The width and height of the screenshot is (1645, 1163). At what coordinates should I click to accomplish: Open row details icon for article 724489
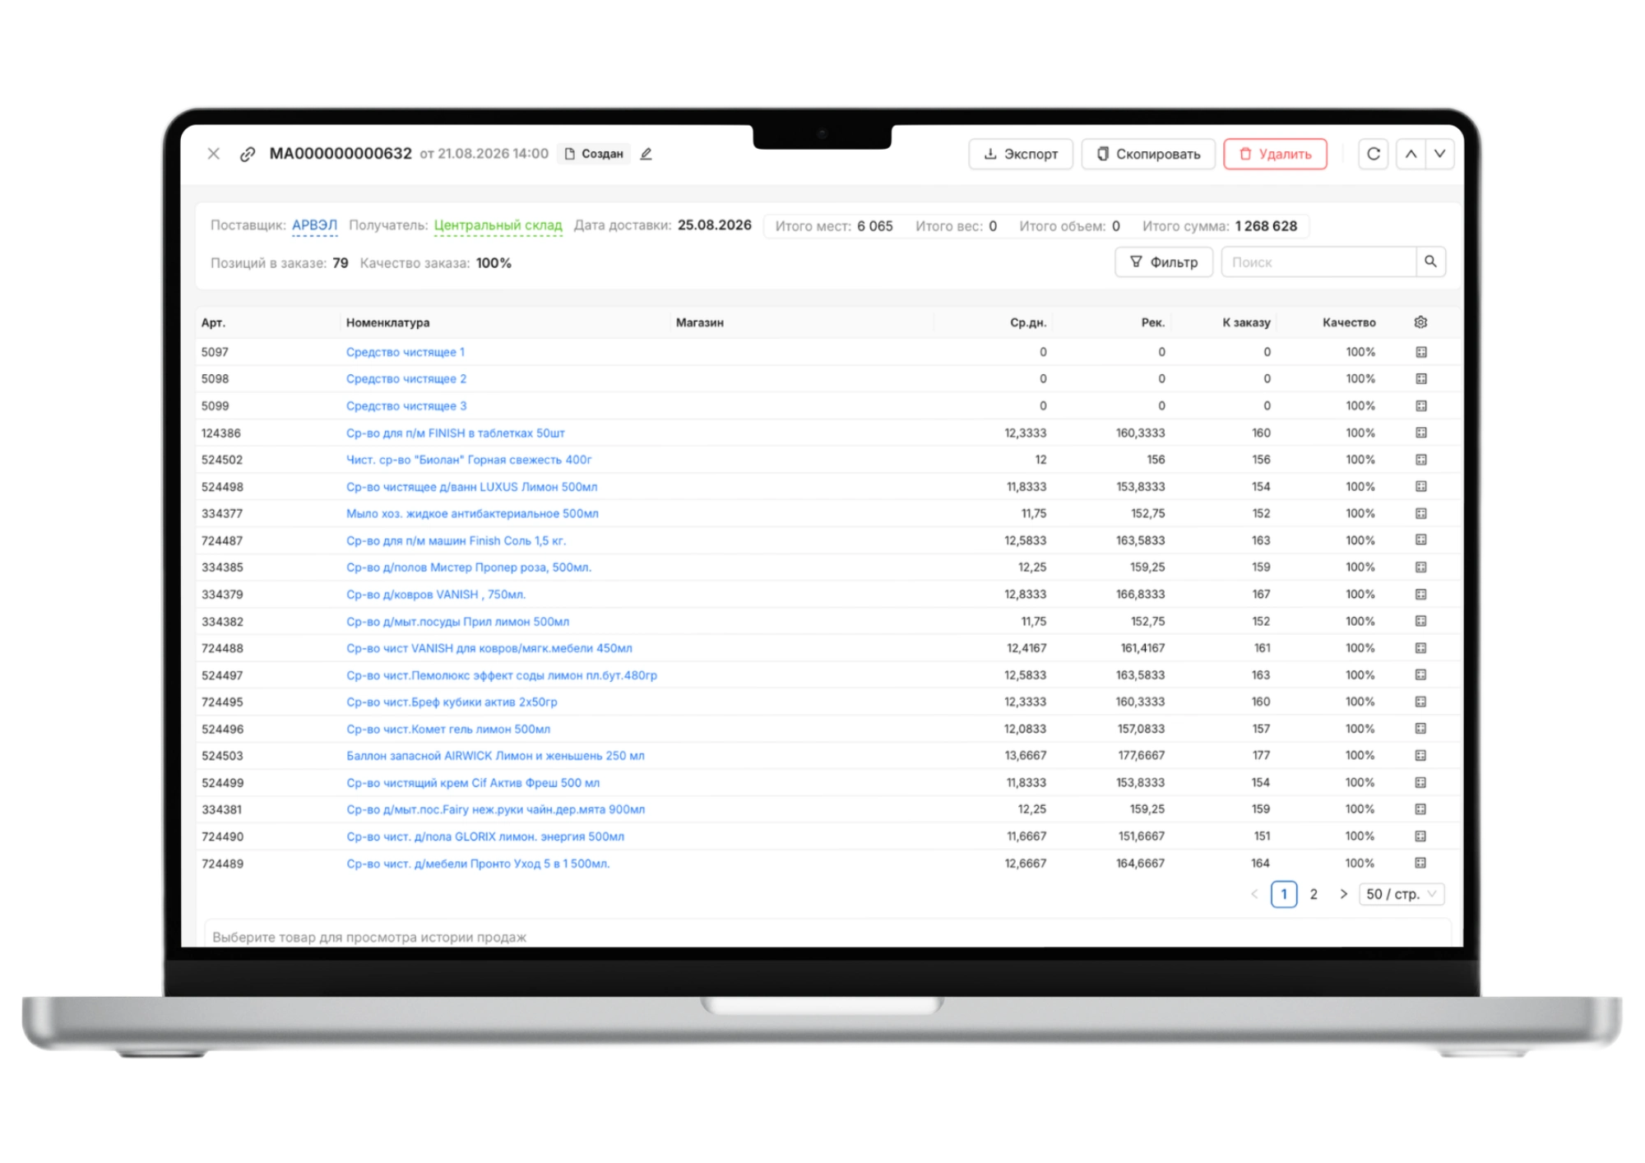[x=1420, y=863]
